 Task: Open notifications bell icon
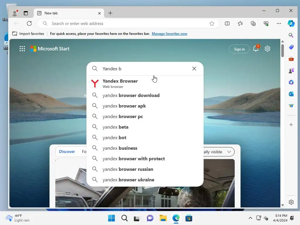pos(256,48)
